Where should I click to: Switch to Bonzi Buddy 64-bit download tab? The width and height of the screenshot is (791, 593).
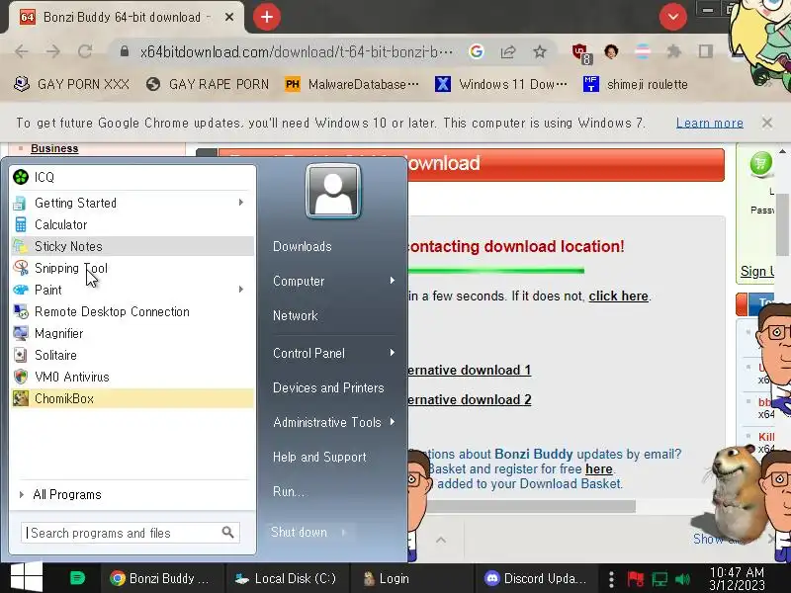pyautogui.click(x=122, y=17)
